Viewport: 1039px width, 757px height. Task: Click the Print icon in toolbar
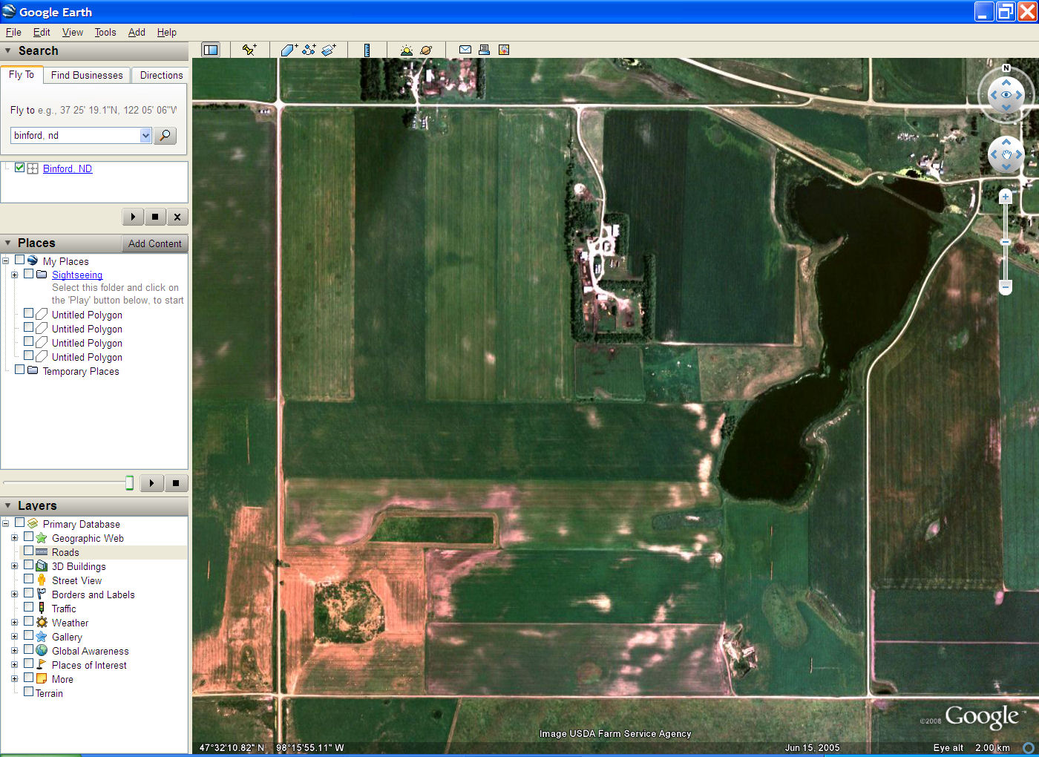click(x=484, y=50)
